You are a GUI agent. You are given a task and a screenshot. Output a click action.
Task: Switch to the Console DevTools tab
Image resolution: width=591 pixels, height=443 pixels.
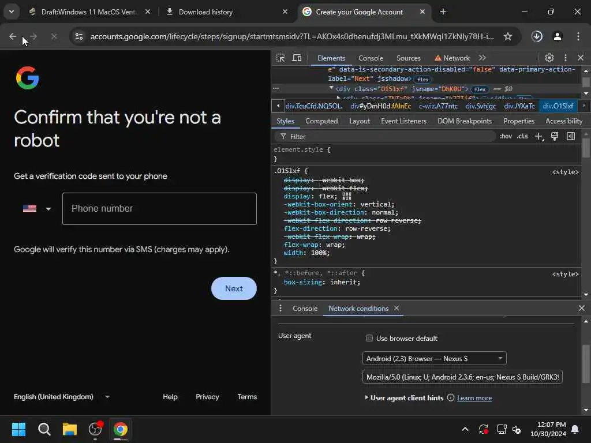pos(371,58)
